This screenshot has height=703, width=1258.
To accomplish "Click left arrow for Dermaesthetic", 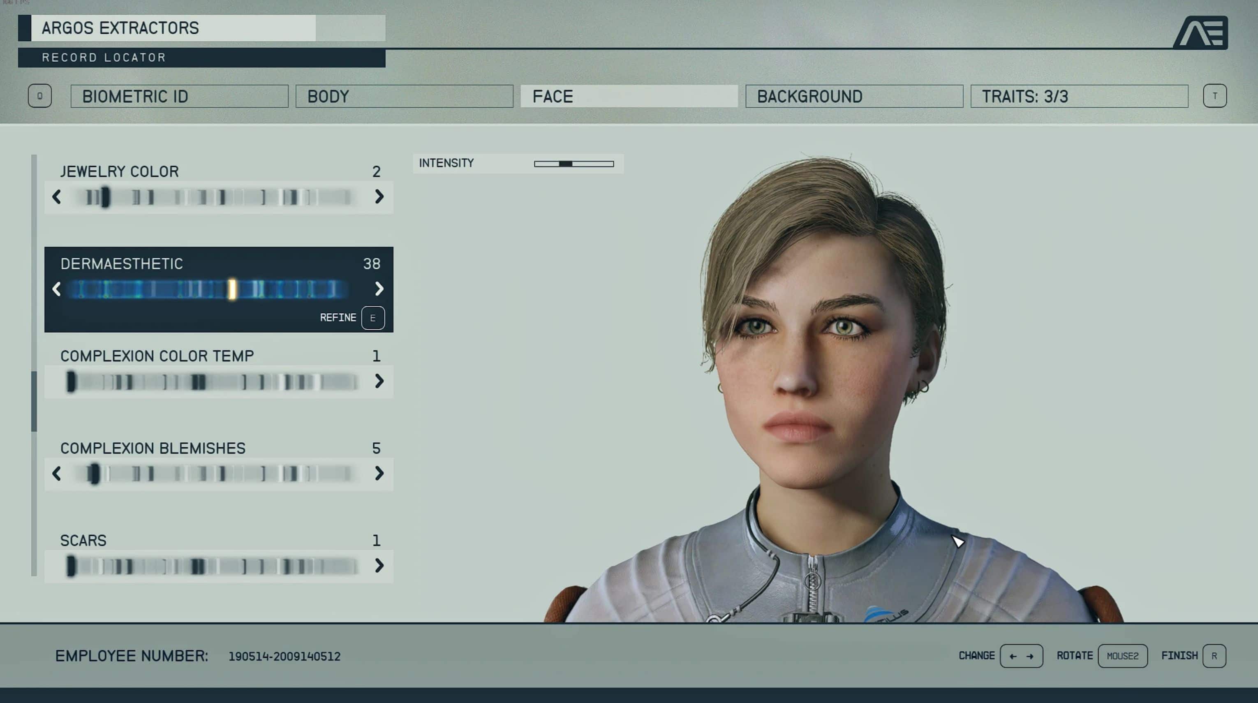I will 57,289.
